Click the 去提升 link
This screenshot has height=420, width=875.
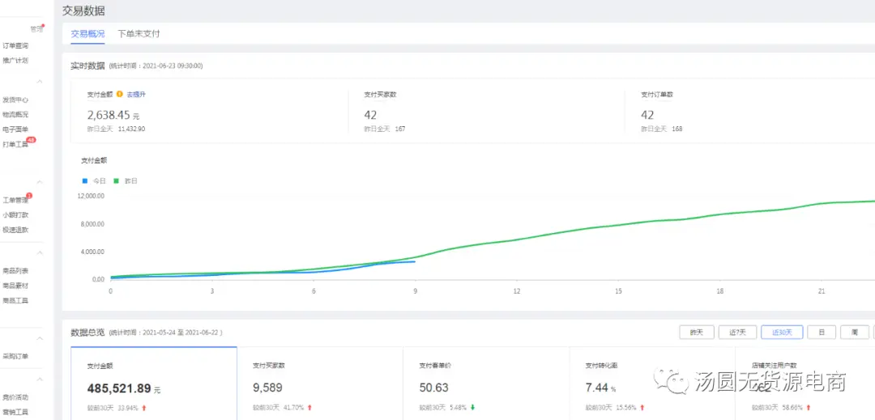pyautogui.click(x=135, y=94)
